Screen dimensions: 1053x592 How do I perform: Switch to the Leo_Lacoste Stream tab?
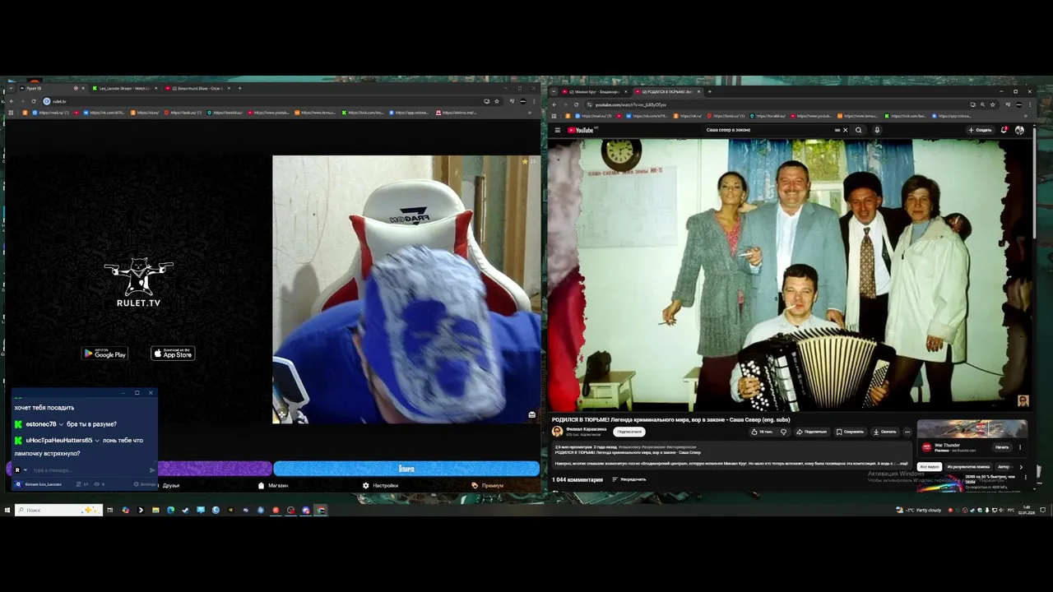(124, 88)
